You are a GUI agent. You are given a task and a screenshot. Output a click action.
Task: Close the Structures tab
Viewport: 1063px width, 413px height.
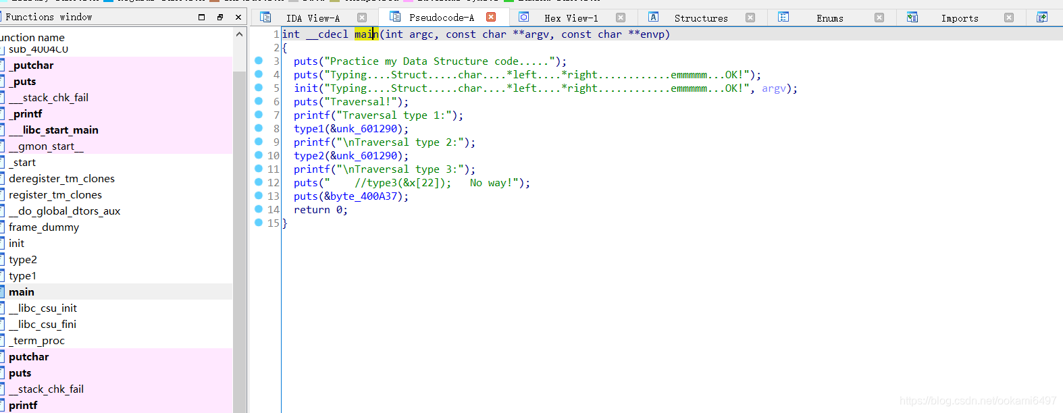pyautogui.click(x=750, y=18)
